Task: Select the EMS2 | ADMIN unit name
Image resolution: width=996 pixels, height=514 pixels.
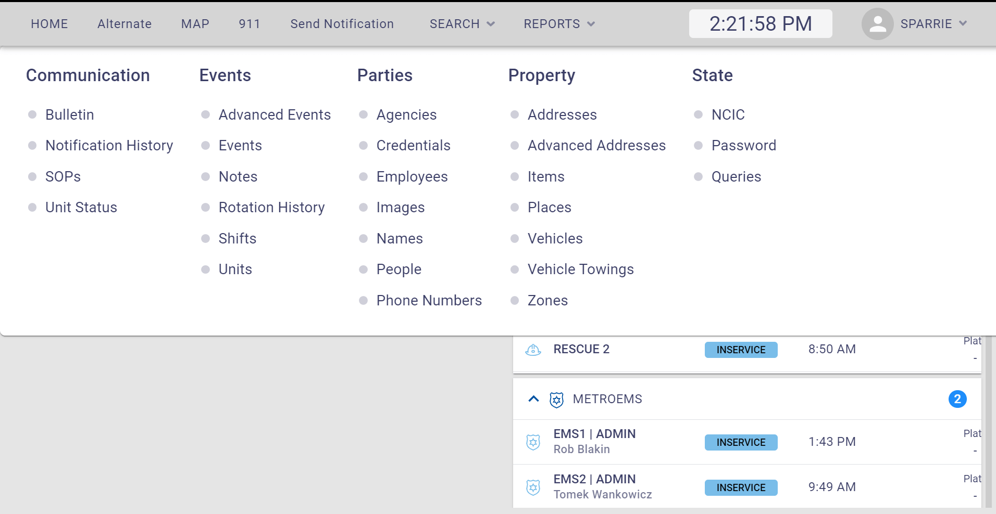Action: pyautogui.click(x=594, y=479)
